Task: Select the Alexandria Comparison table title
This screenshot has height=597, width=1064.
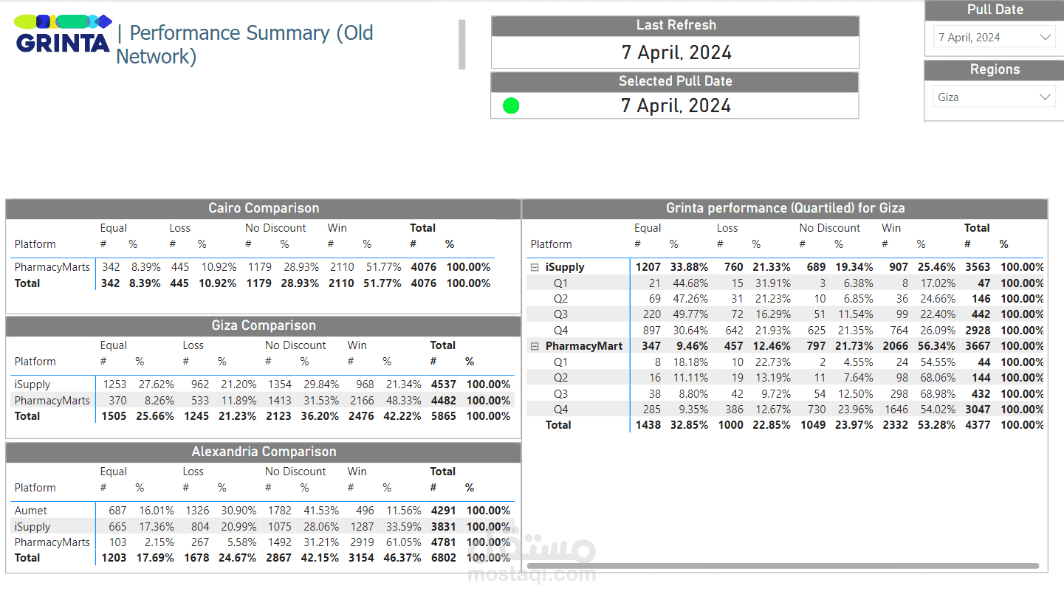Action: 264,452
